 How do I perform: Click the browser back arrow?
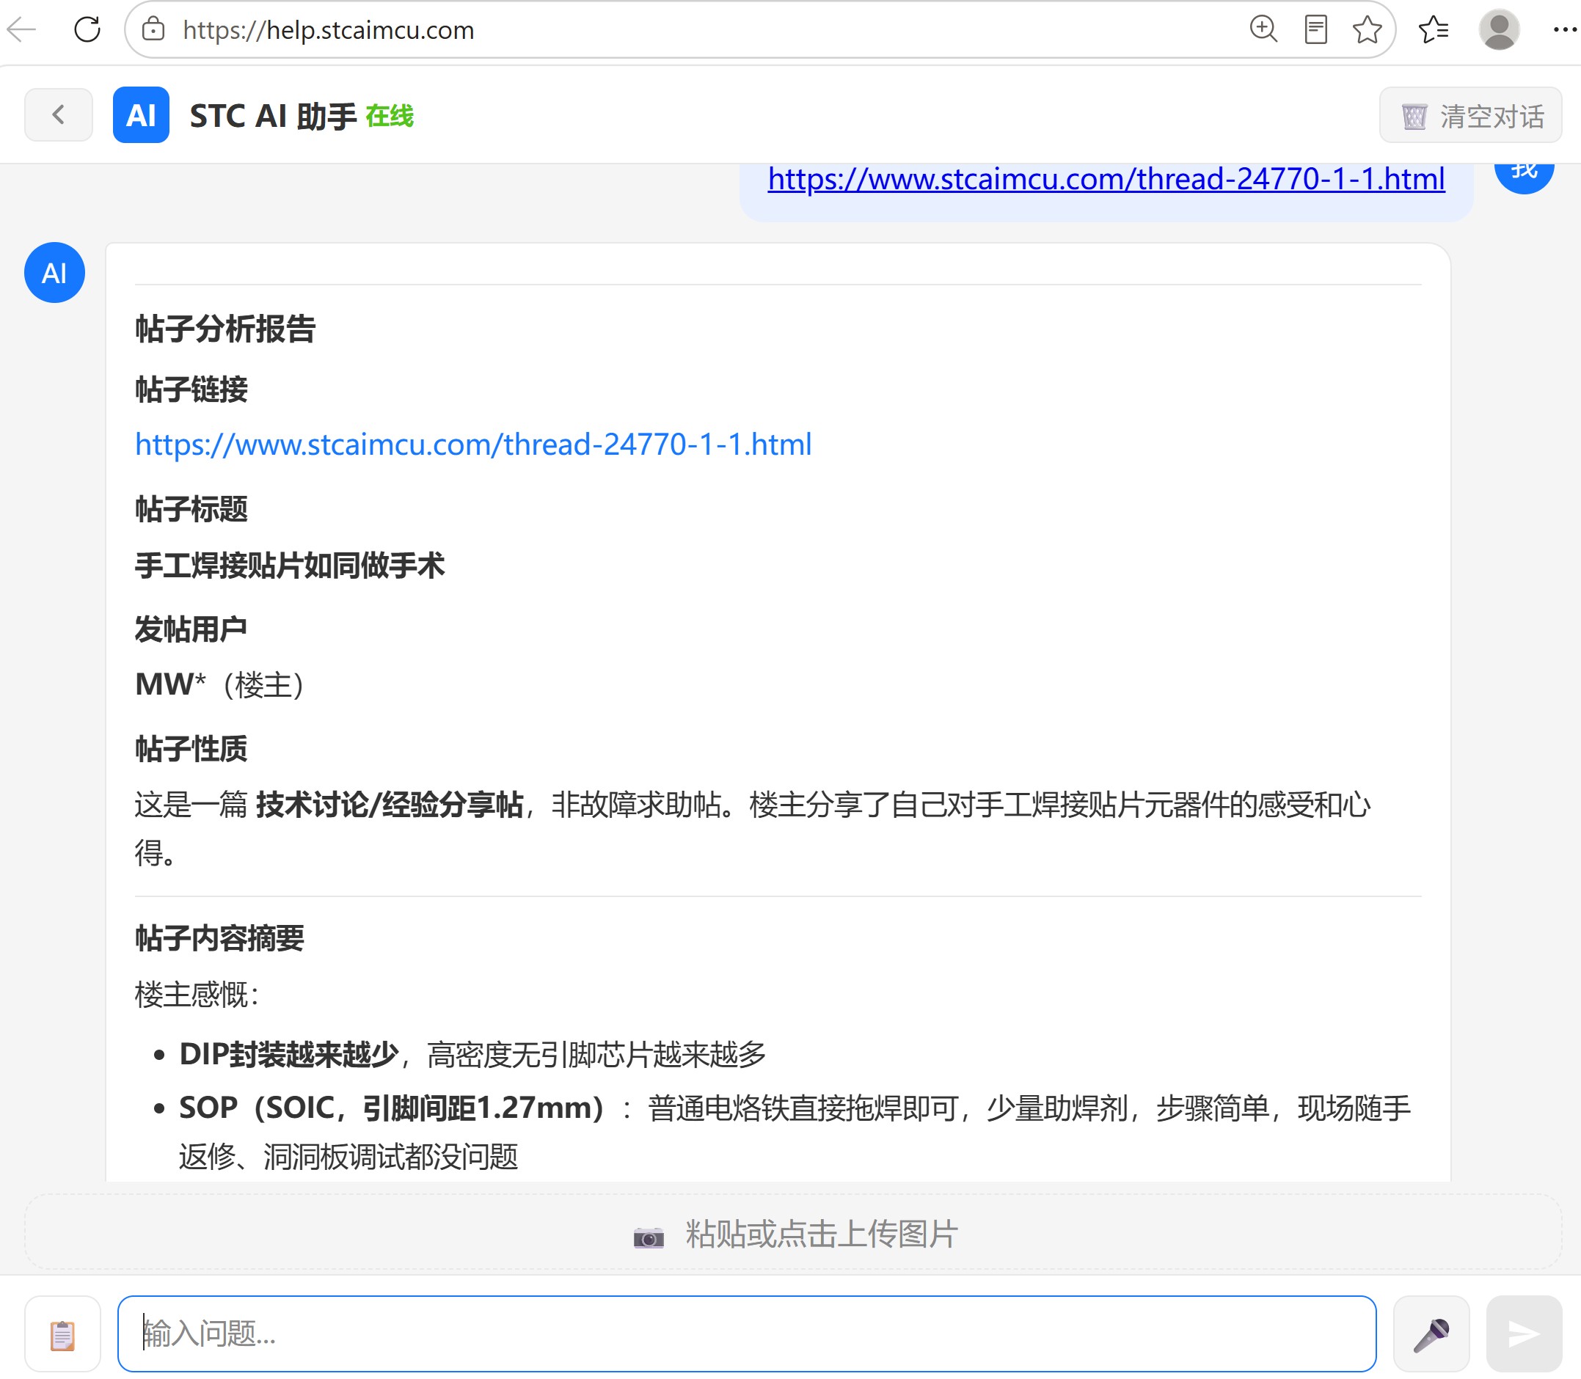pyautogui.click(x=21, y=30)
